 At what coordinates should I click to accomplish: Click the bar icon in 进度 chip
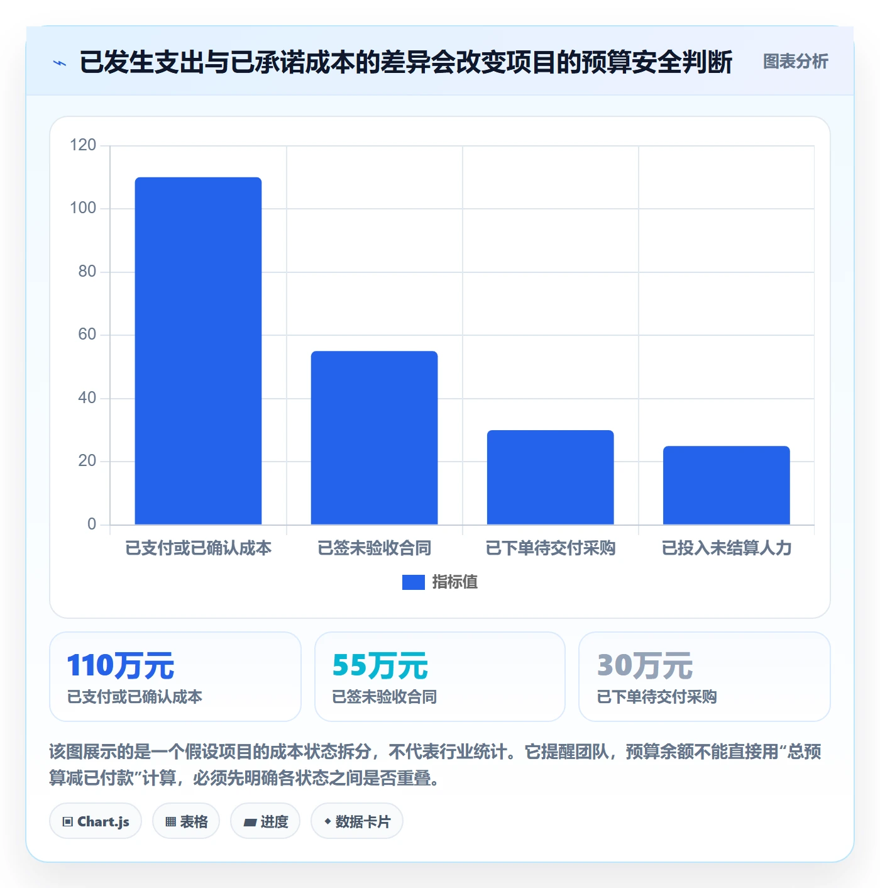(x=250, y=822)
